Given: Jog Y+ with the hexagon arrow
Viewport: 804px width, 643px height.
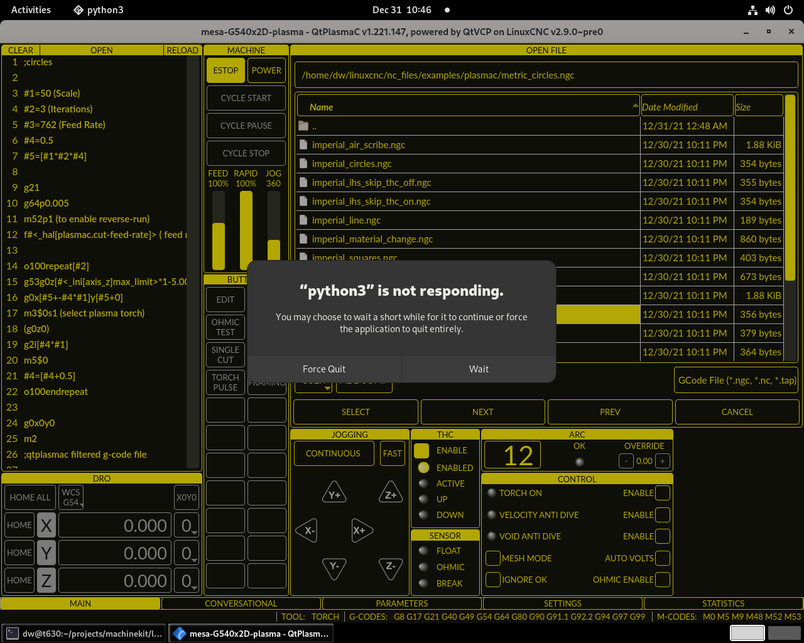Looking at the screenshot, I should pyautogui.click(x=334, y=494).
